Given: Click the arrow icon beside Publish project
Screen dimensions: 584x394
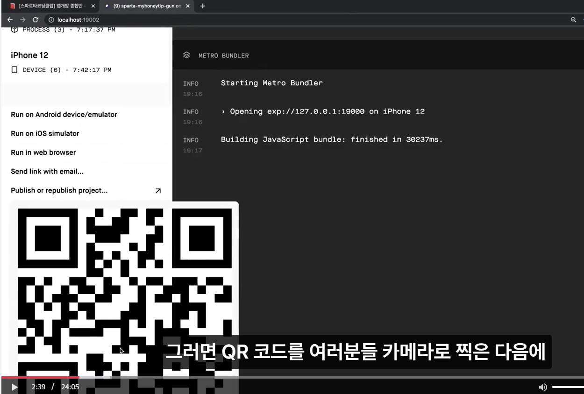Looking at the screenshot, I should coord(158,191).
